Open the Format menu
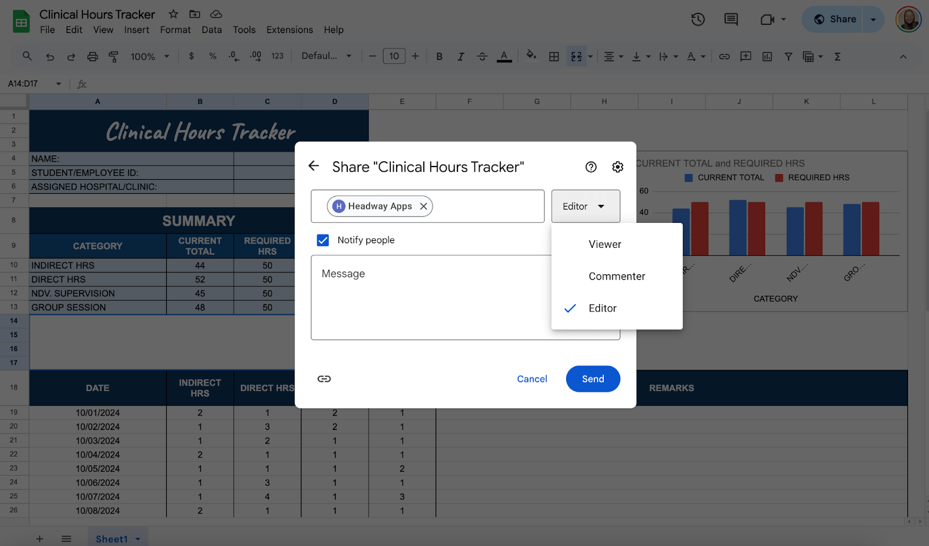The height and width of the screenshot is (546, 929). [175, 30]
